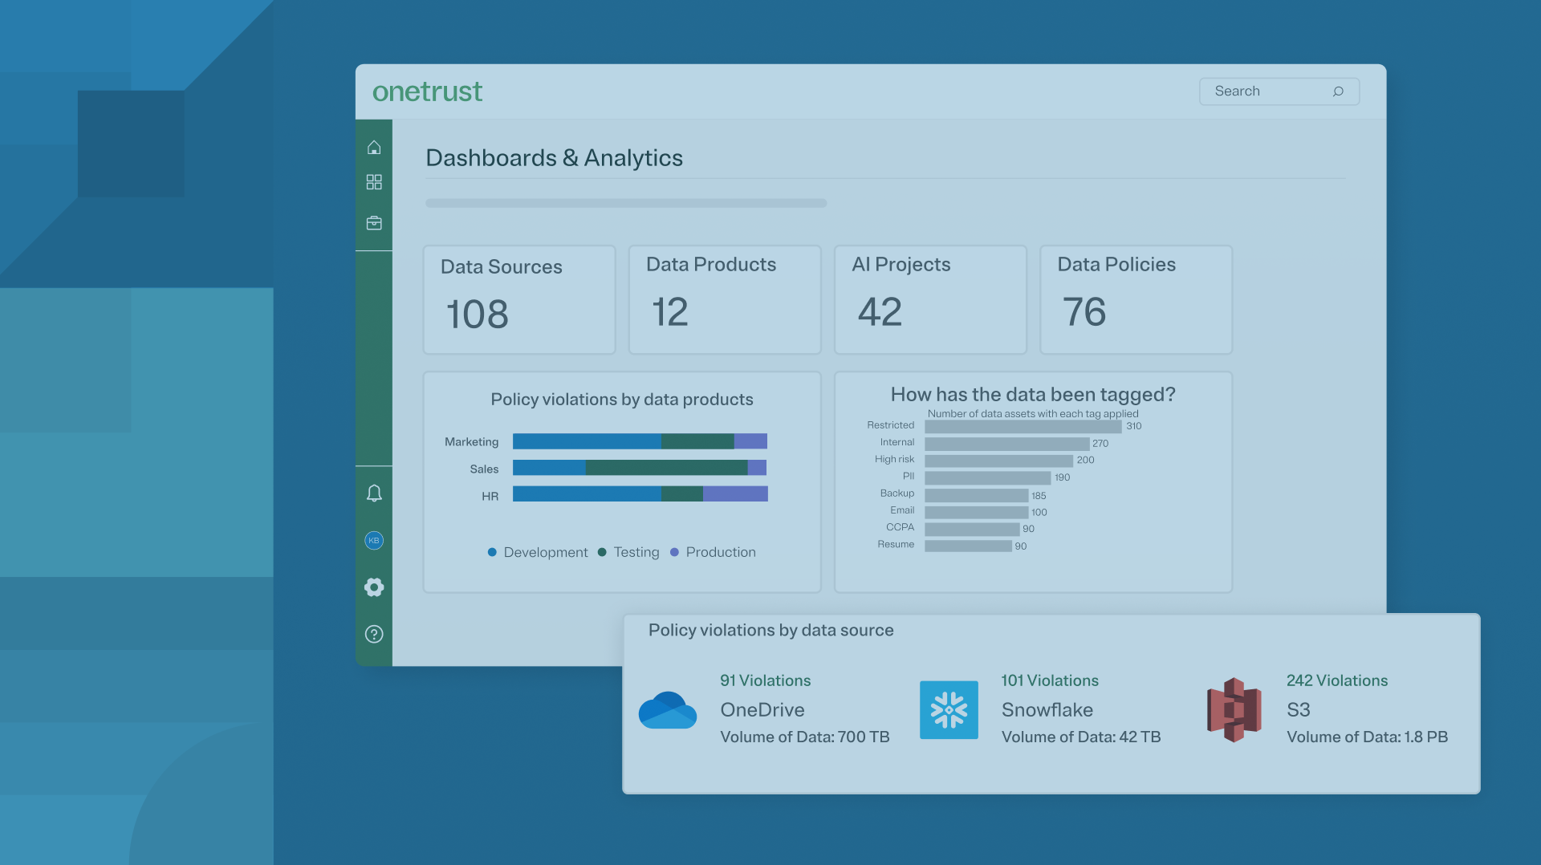Click the '108' data sources value
This screenshot has width=1541, height=865.
(x=478, y=314)
